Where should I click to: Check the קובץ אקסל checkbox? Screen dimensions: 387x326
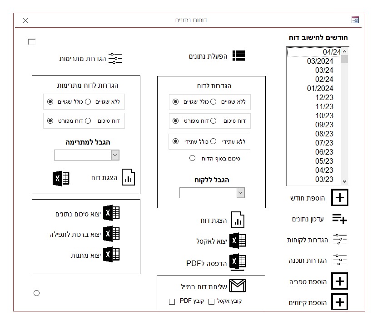pos(211,301)
